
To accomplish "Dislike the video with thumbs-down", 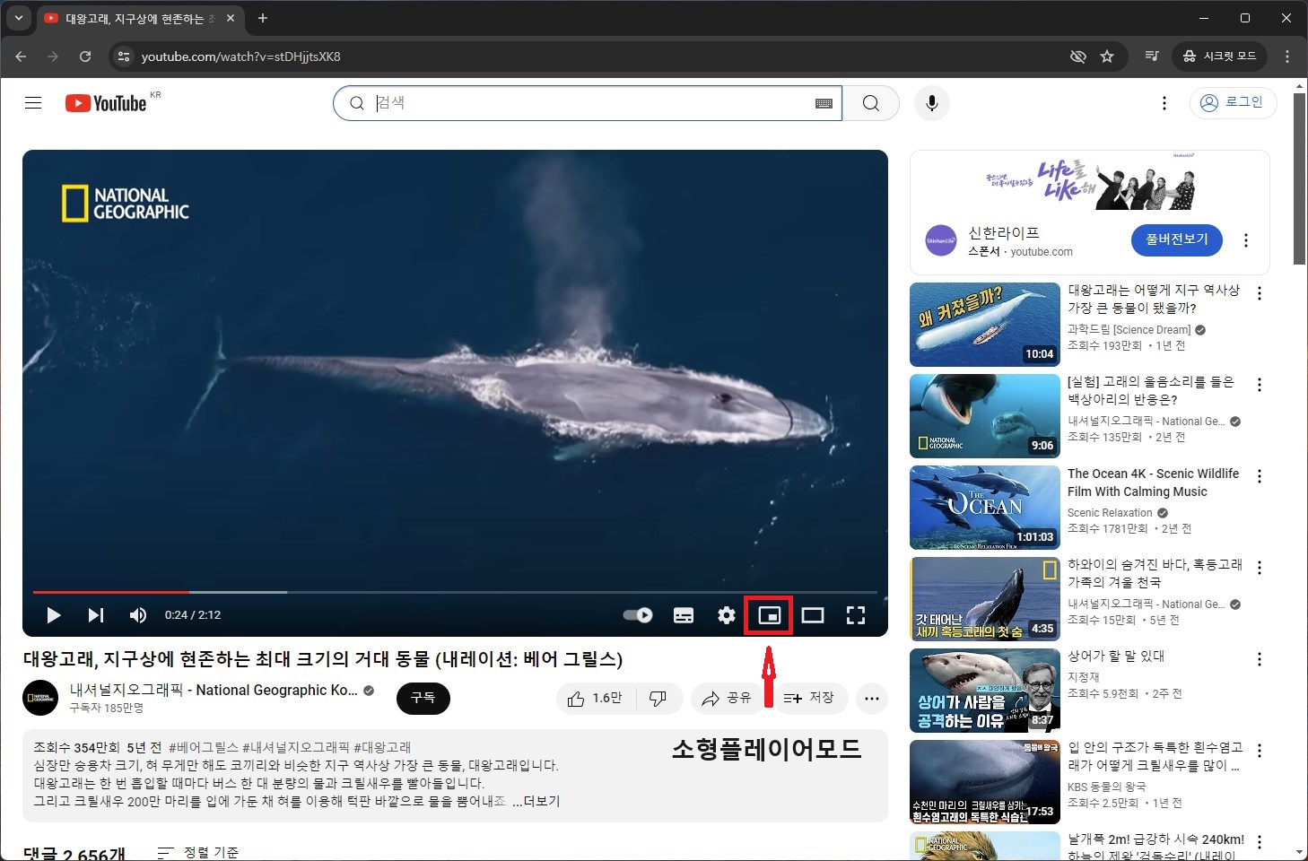I will pos(658,698).
